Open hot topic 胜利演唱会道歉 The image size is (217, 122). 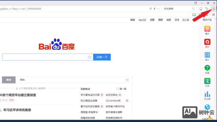click(x=114, y=112)
